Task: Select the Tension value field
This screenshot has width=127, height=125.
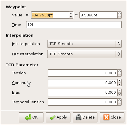Action: pos(83,73)
